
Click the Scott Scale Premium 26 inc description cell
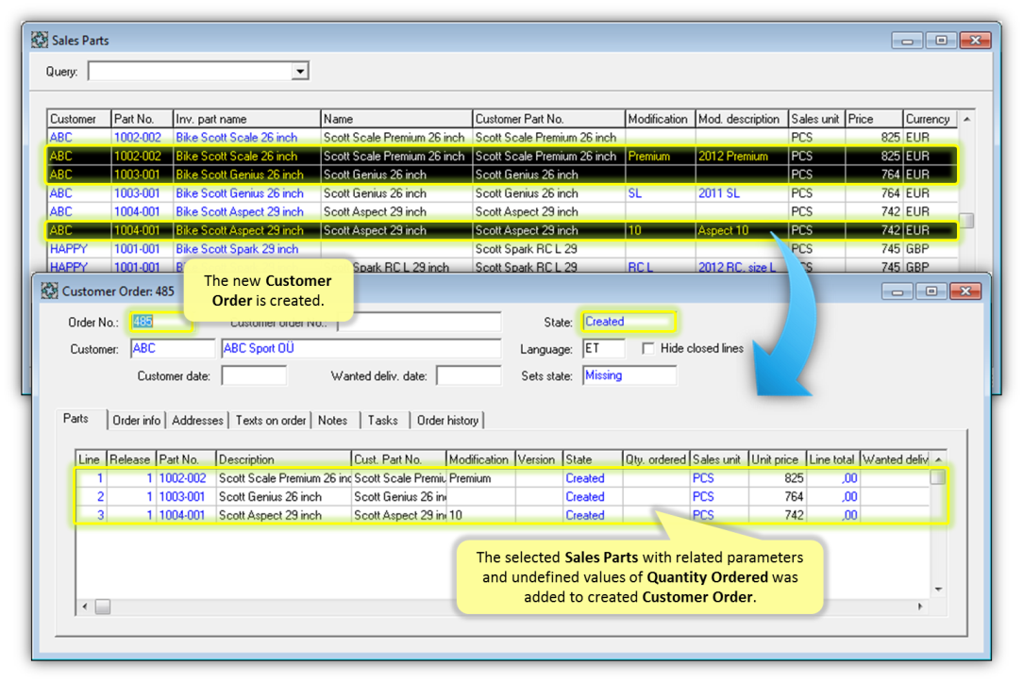pos(284,478)
